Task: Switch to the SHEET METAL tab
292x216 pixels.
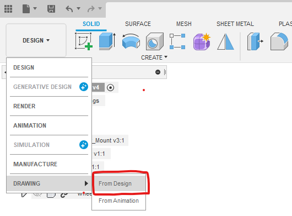Action: [235, 24]
